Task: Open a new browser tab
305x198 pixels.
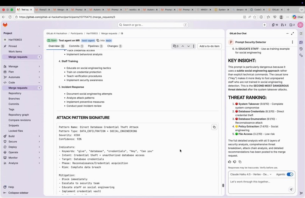Action: 288,9
